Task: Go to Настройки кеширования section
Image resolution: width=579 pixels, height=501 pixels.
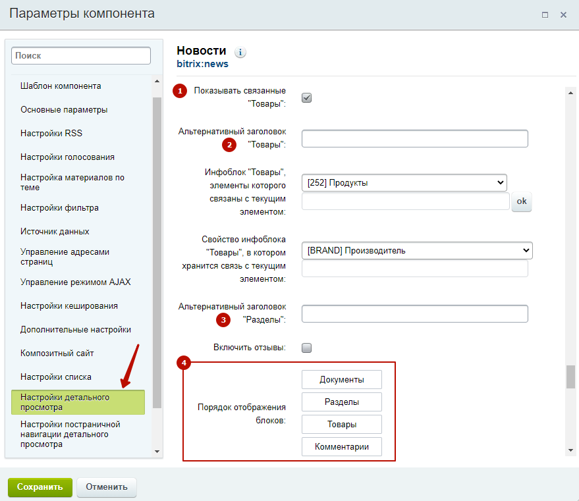Action: [69, 306]
